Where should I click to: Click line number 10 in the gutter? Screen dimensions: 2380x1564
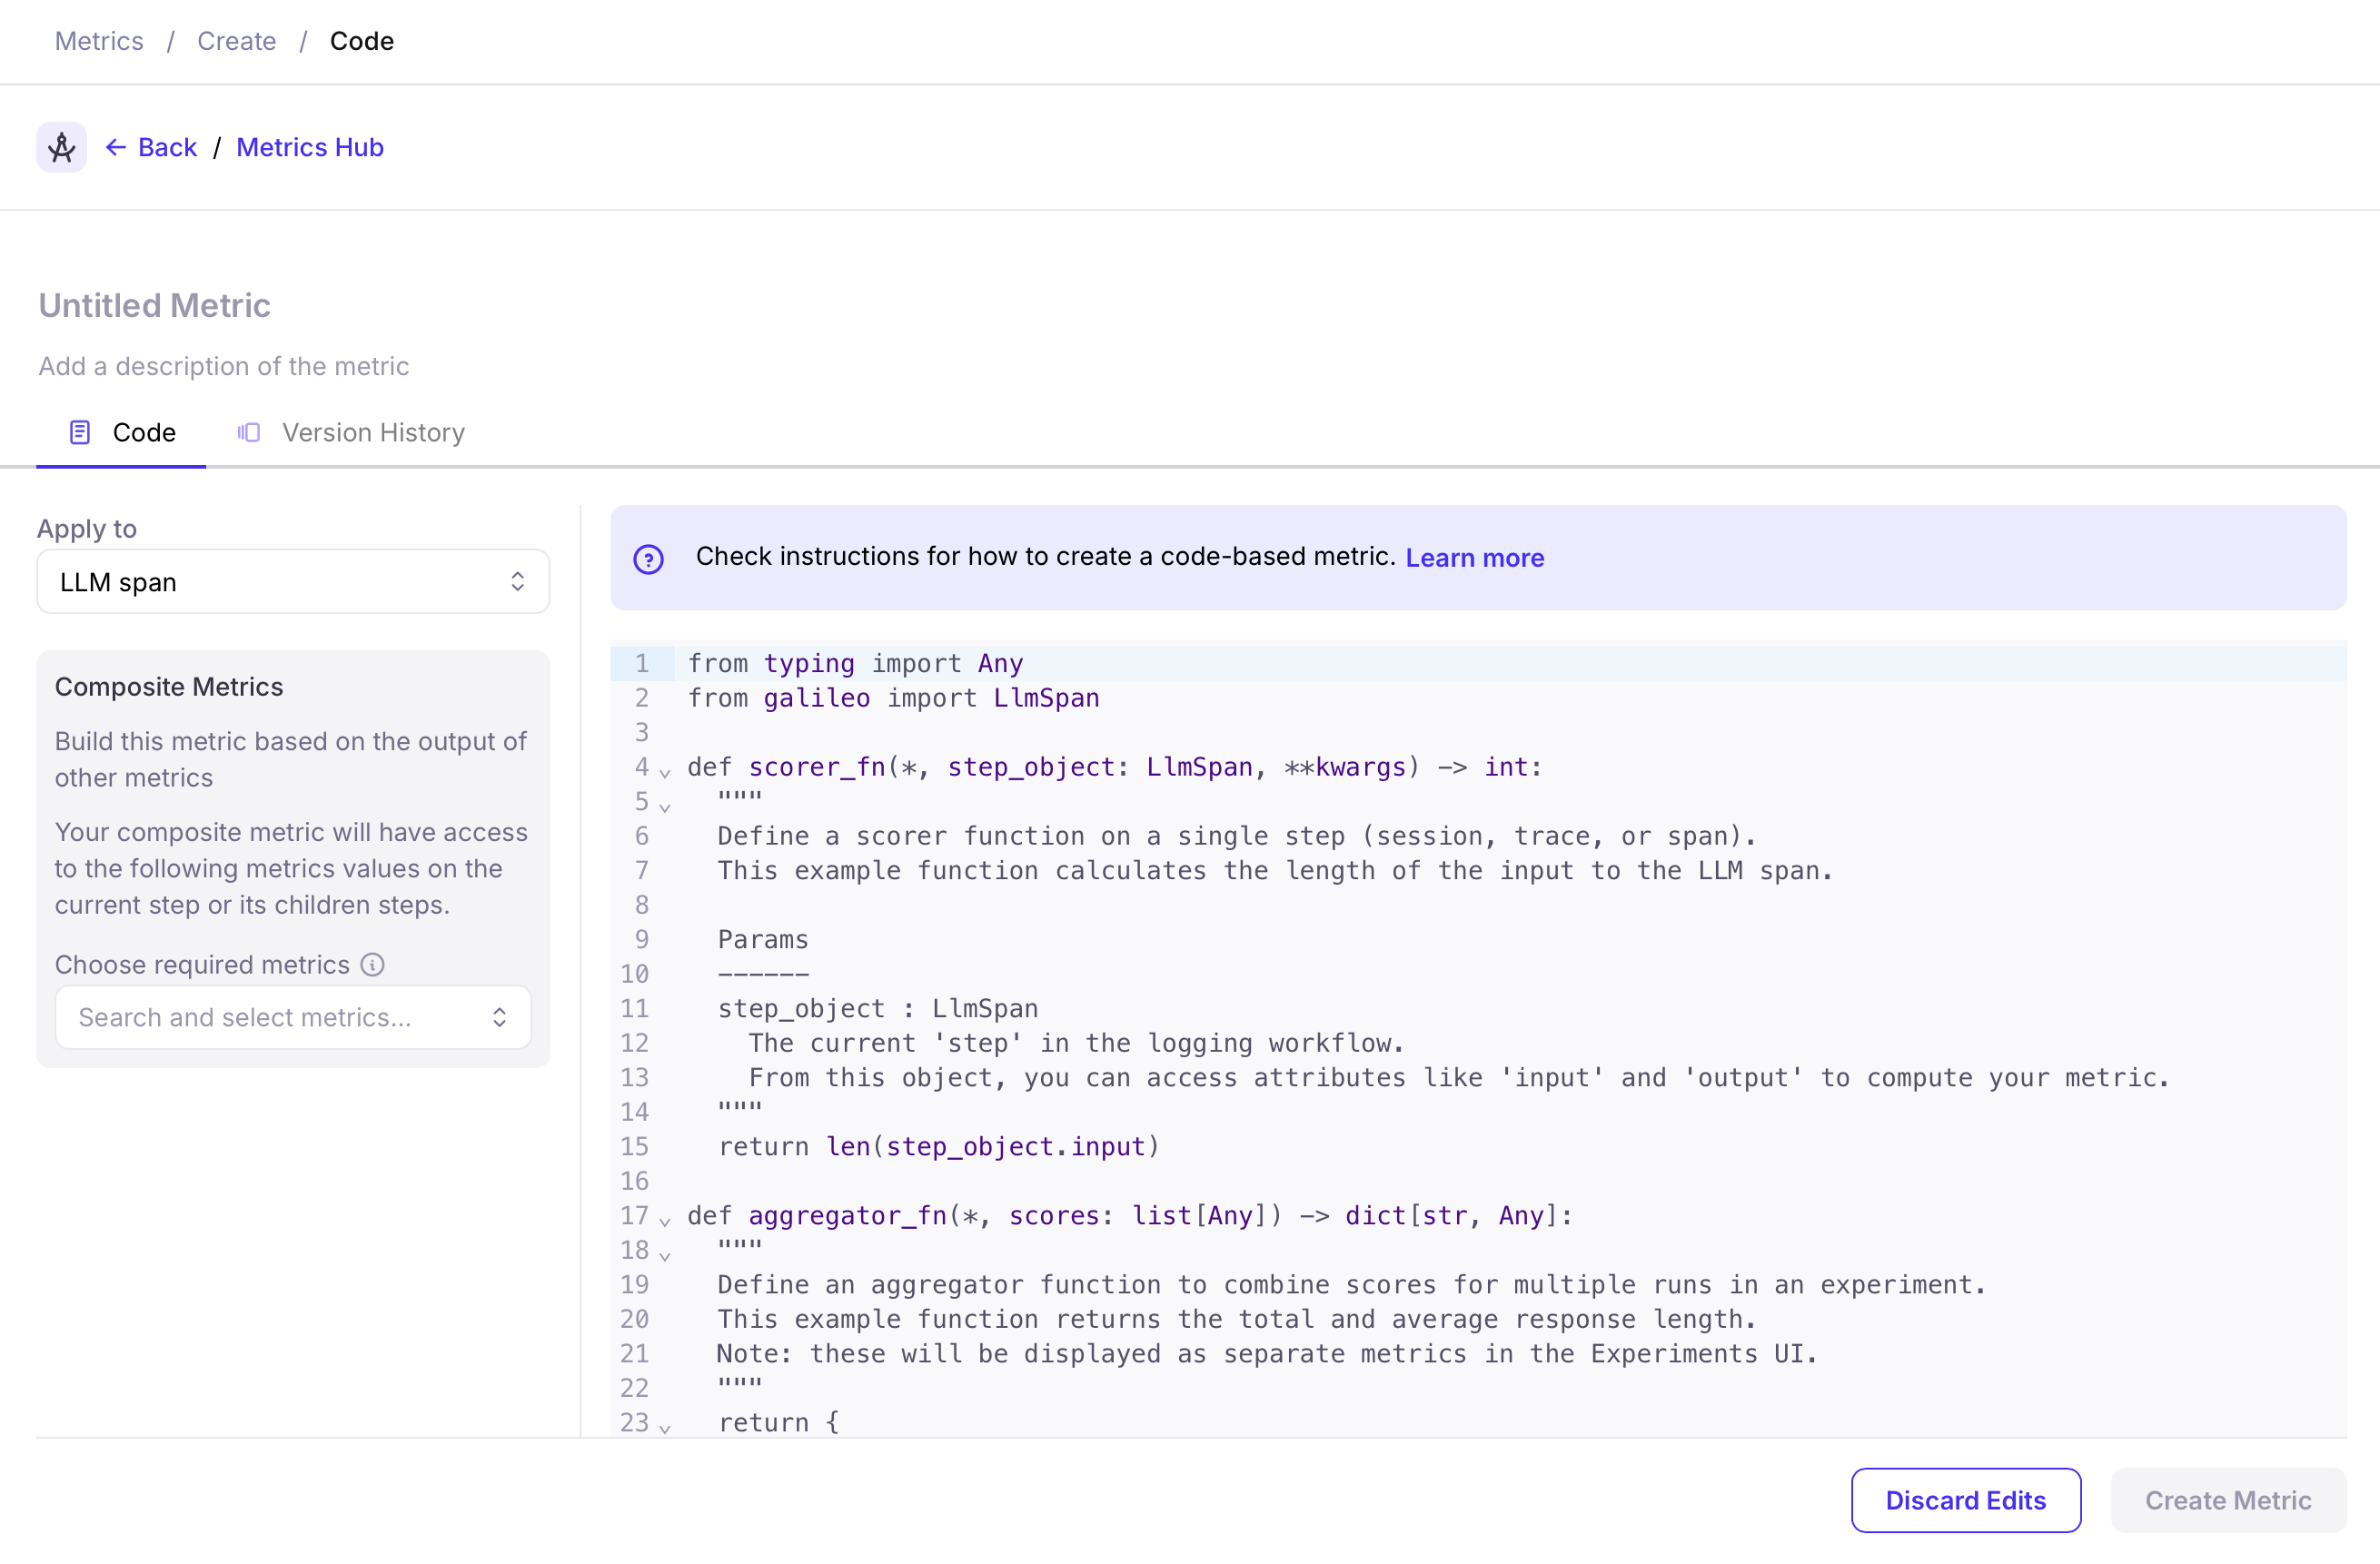tap(634, 974)
